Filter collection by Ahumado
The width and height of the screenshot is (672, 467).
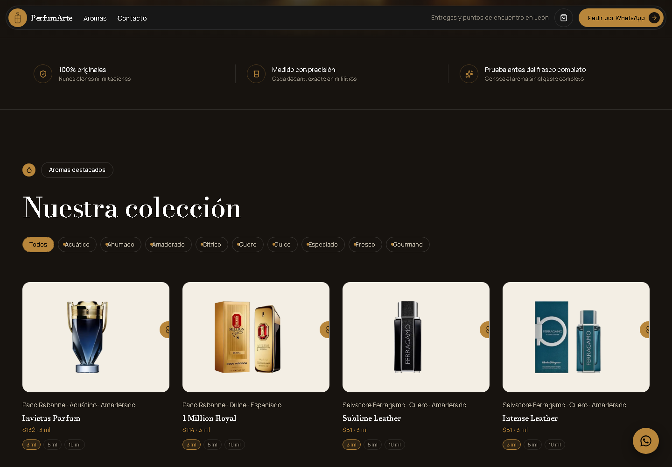tap(121, 245)
